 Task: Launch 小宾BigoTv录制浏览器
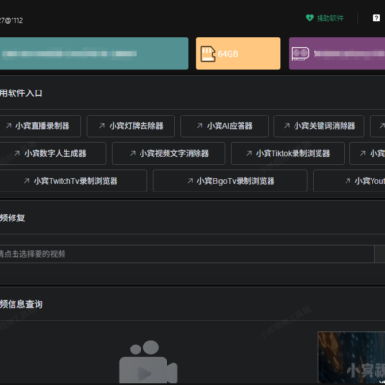click(230, 181)
